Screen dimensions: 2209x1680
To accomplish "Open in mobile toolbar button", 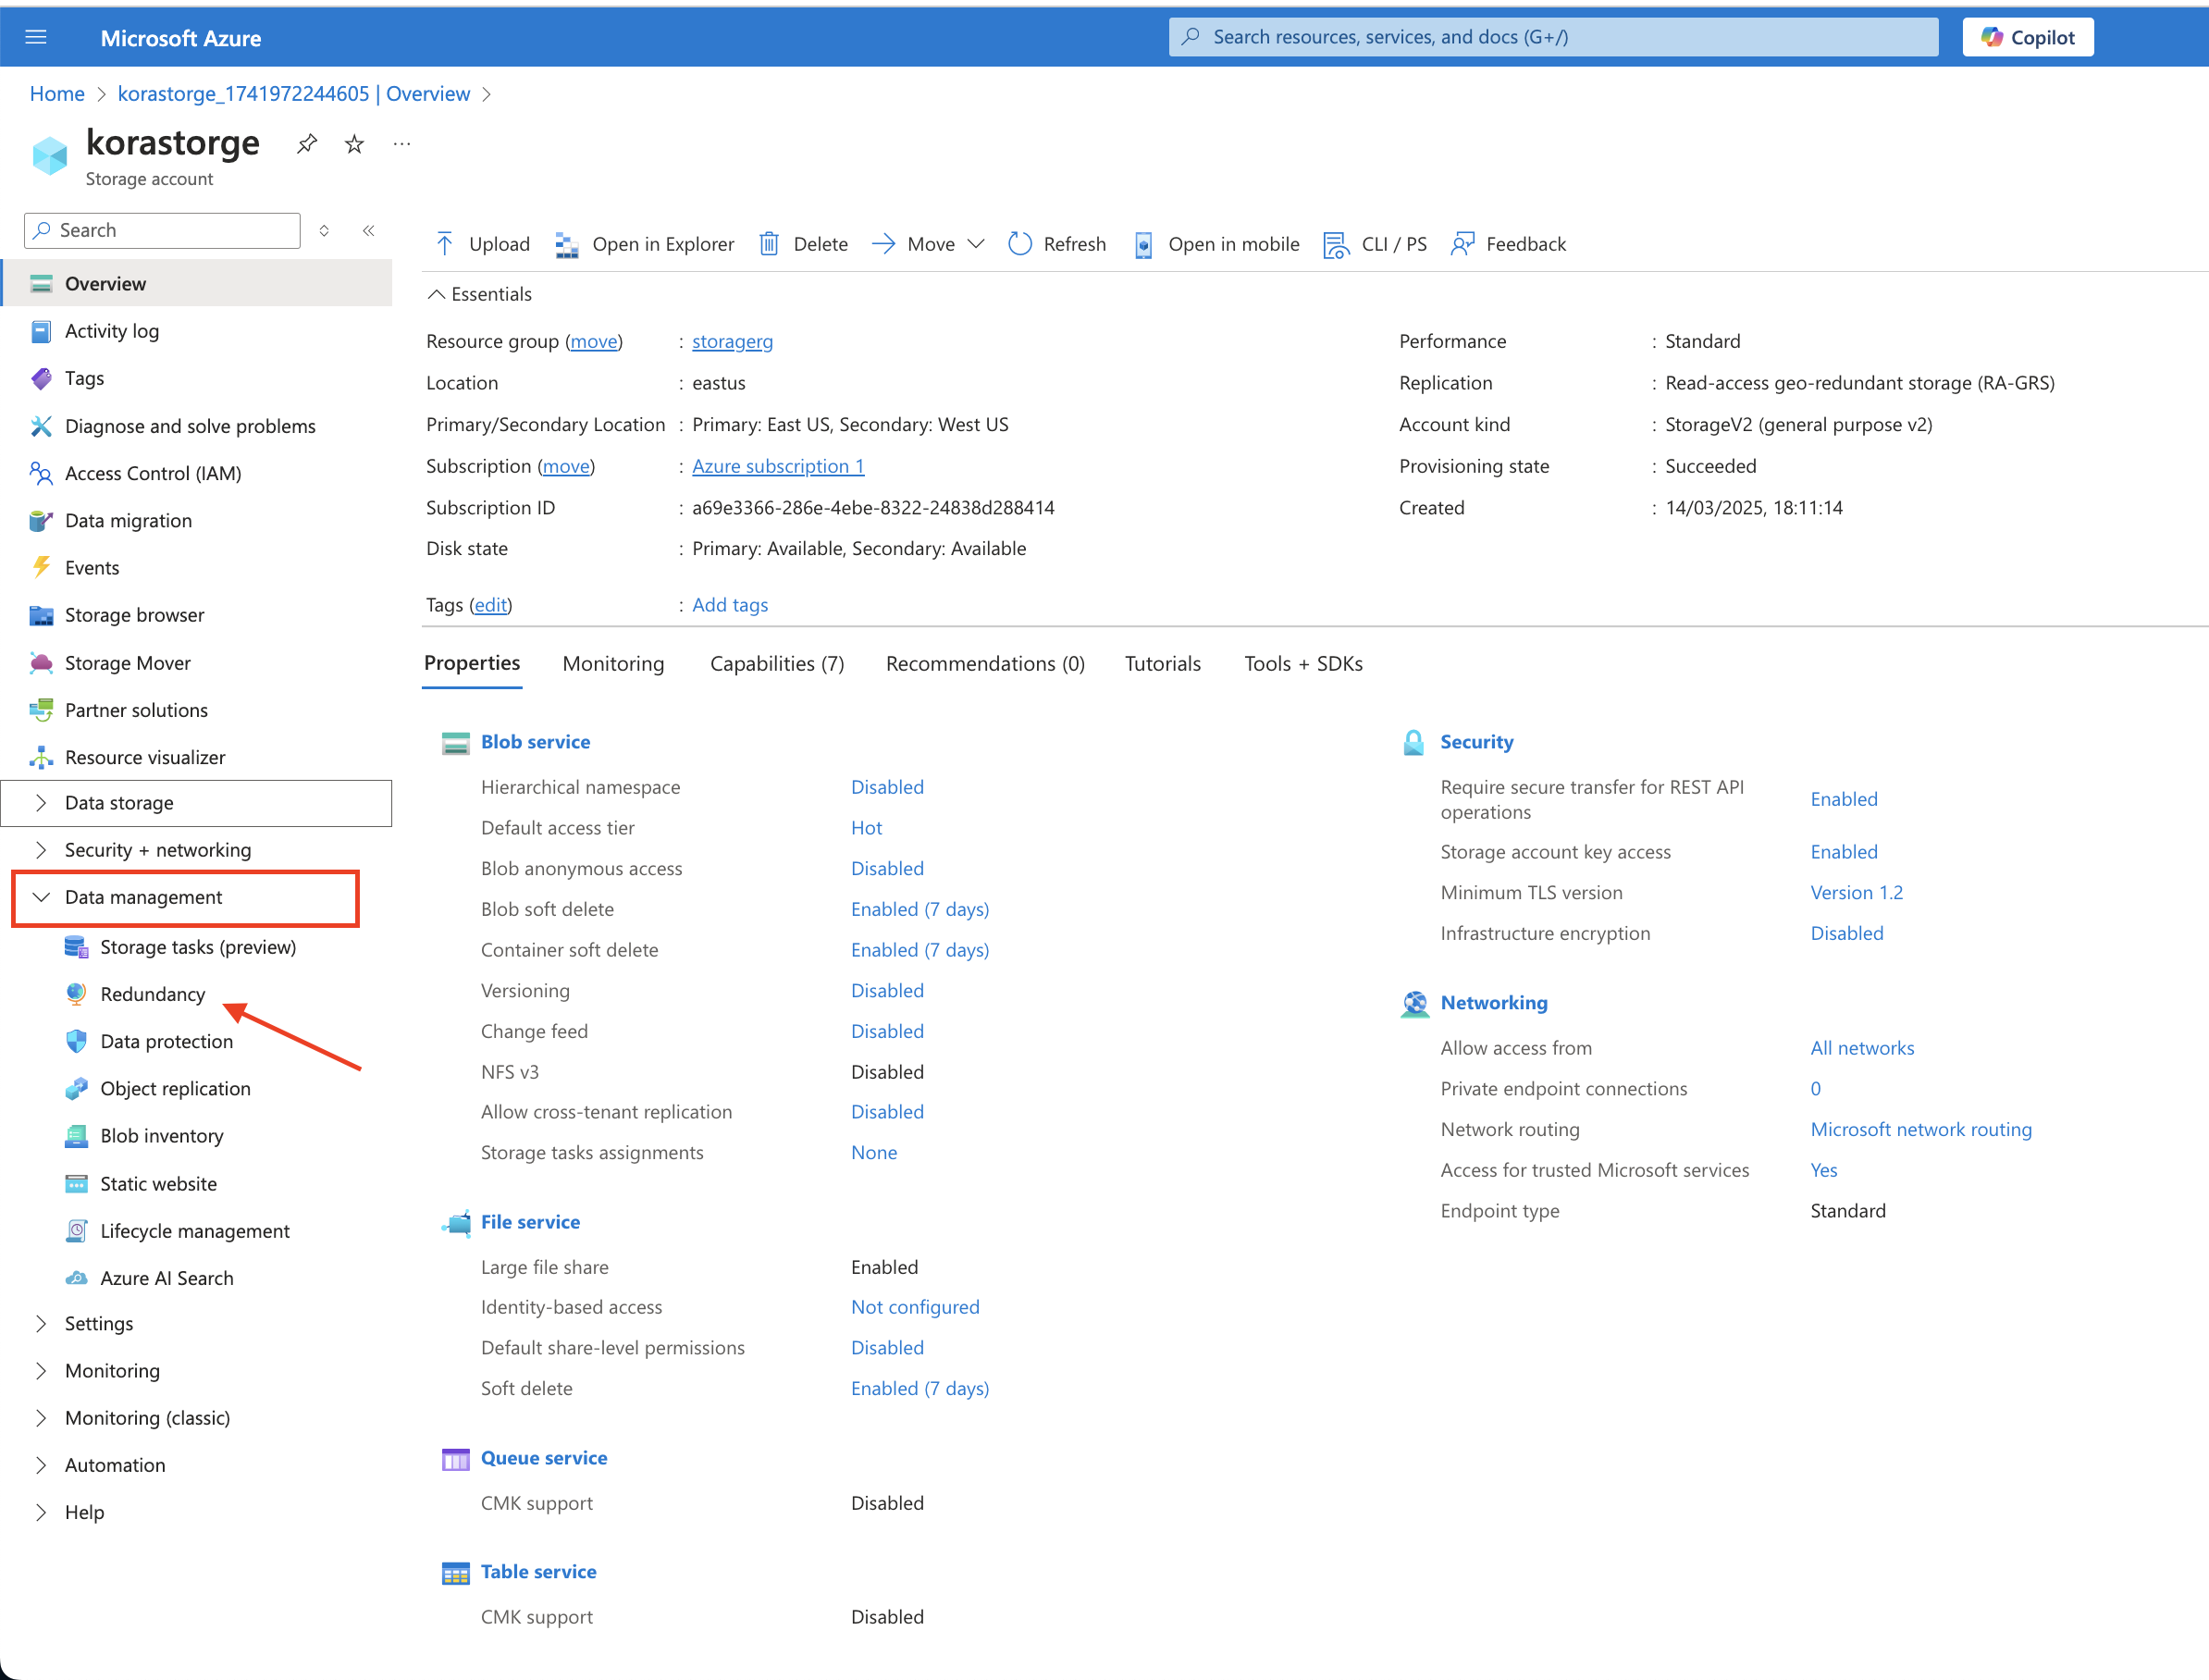I will click(1217, 244).
